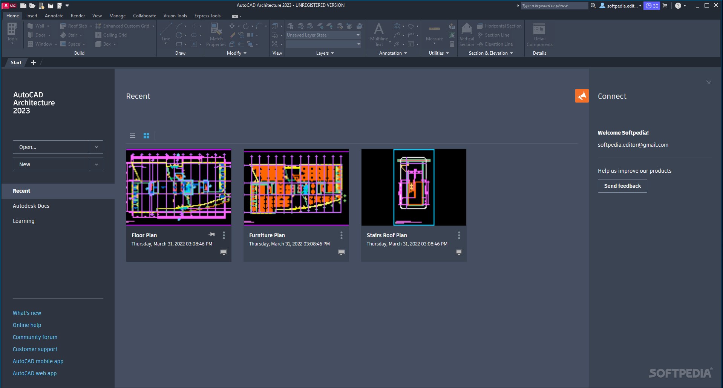Expand the Annotation panel
The height and width of the screenshot is (388, 723).
393,53
